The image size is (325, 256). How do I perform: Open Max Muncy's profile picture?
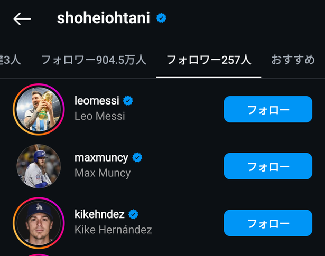coord(39,166)
